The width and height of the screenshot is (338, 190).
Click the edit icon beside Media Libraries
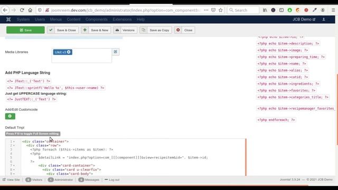[x=116, y=52]
